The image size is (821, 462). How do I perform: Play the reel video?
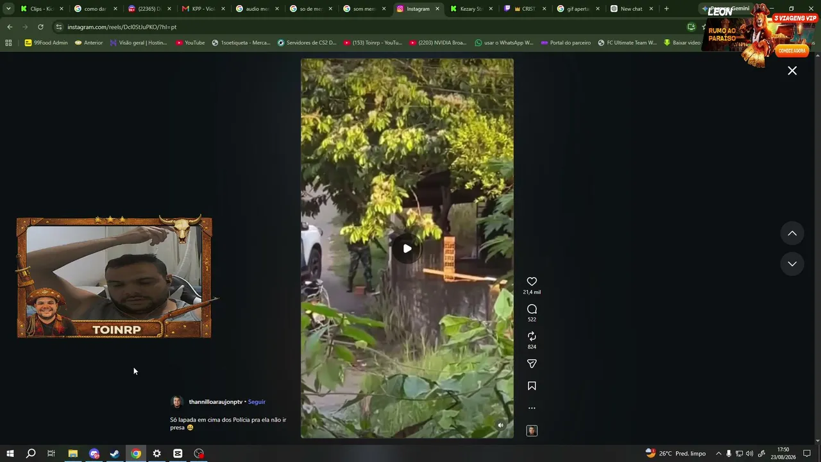407,248
